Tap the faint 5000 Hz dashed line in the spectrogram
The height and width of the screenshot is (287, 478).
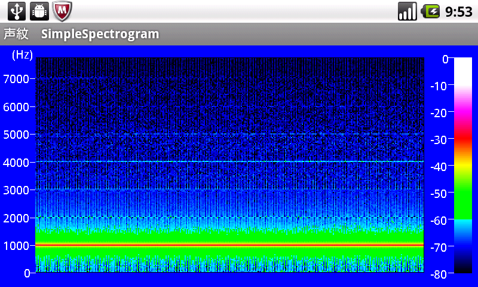click(x=229, y=134)
